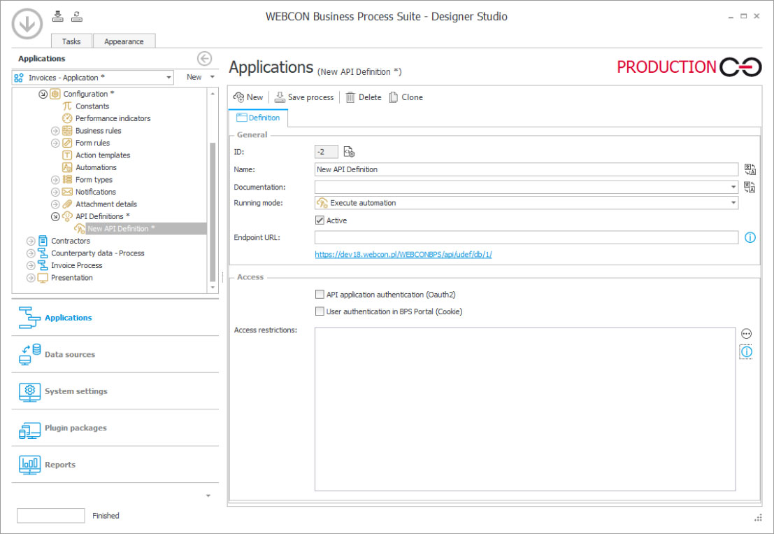774x534 pixels.
Task: Expand navigation options arrow above status bar
Action: 208,496
